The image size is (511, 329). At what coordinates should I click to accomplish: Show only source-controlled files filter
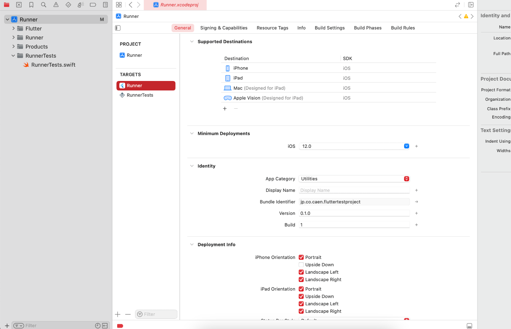coord(105,326)
